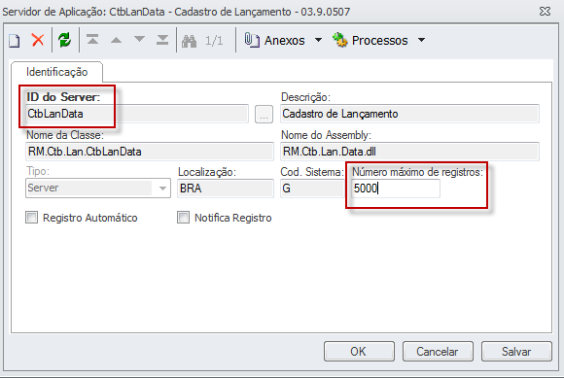Click the Localização field BRA
The height and width of the screenshot is (378, 564).
226,189
